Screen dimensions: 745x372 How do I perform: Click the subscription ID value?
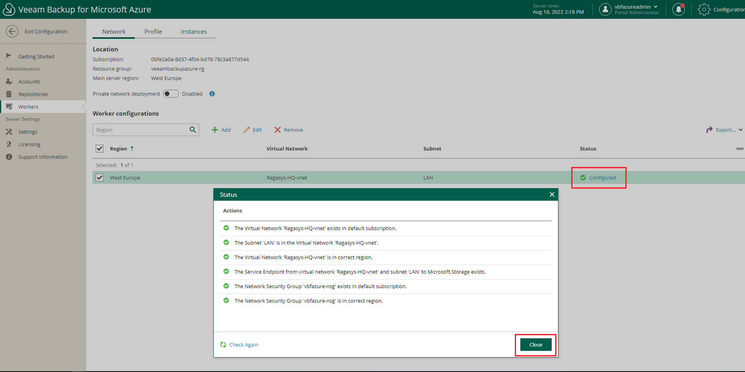[x=200, y=59]
